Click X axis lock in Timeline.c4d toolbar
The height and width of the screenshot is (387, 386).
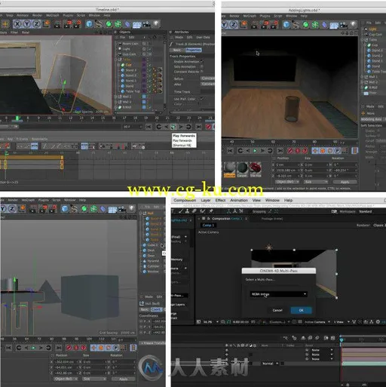click(x=17, y=24)
